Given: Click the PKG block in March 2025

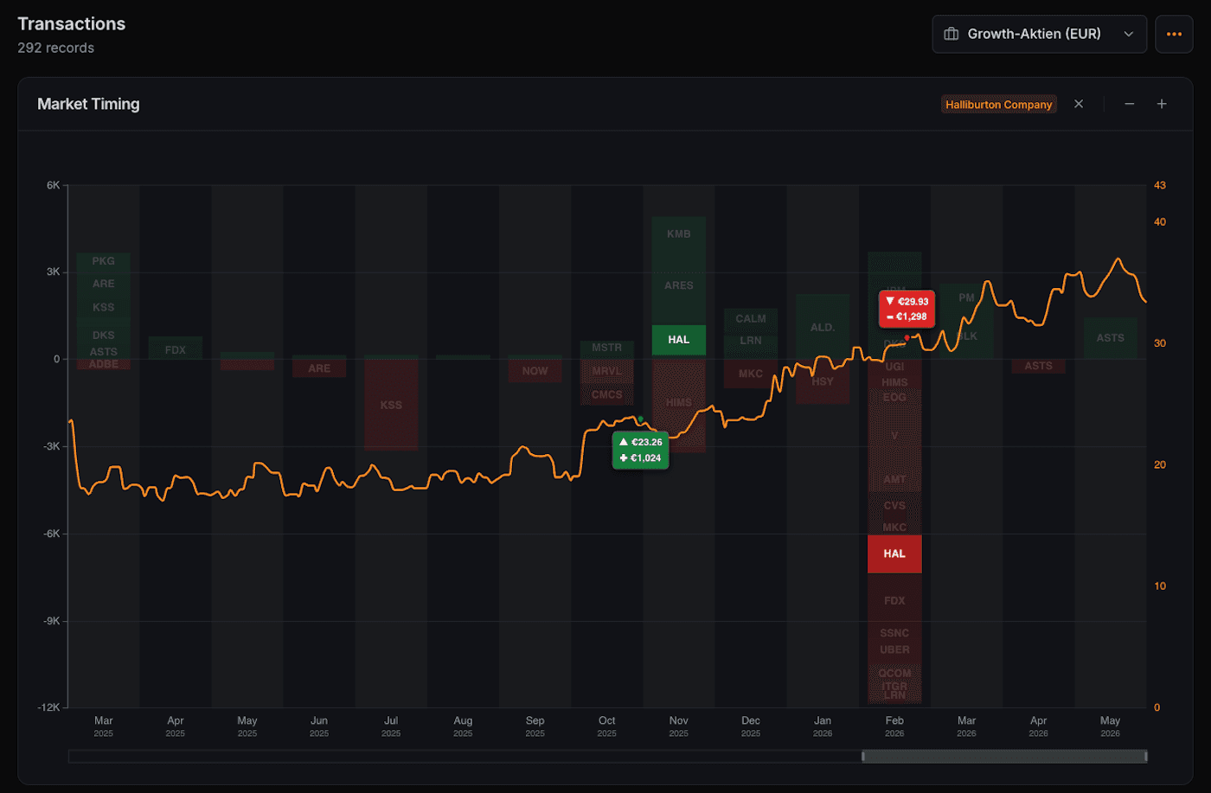Looking at the screenshot, I should [x=104, y=260].
